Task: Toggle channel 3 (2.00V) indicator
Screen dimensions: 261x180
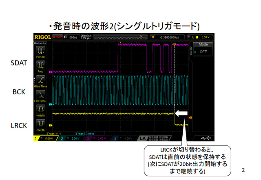Action: (98, 139)
